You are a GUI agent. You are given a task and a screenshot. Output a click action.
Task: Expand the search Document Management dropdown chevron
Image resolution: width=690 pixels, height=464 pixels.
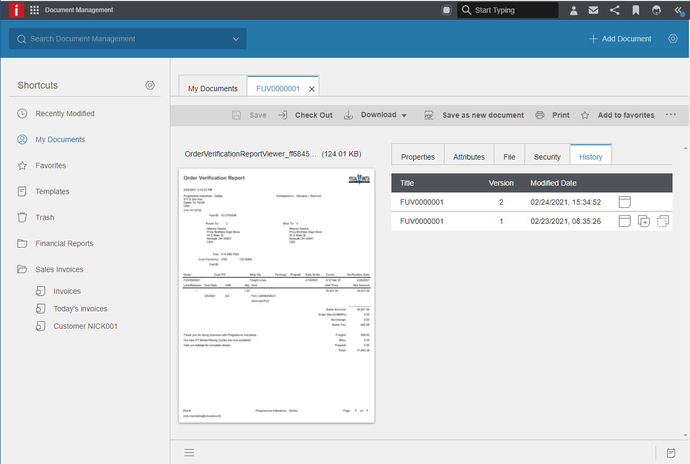point(236,39)
